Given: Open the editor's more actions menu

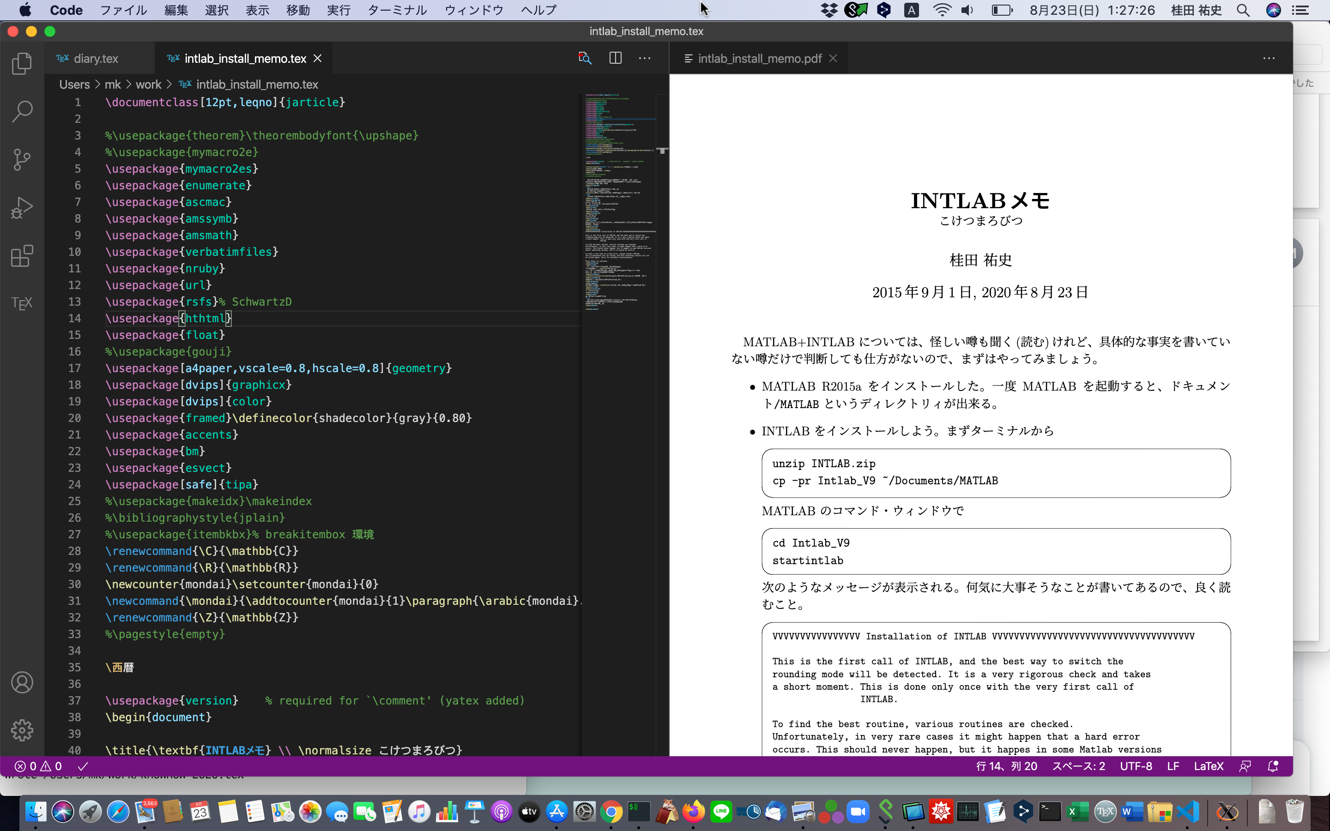Looking at the screenshot, I should click(644, 58).
